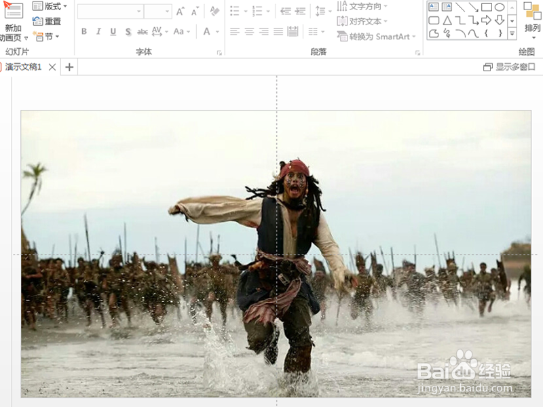543x407 pixels.
Task: Click the clear formatting eraser icon
Action: pos(214,12)
